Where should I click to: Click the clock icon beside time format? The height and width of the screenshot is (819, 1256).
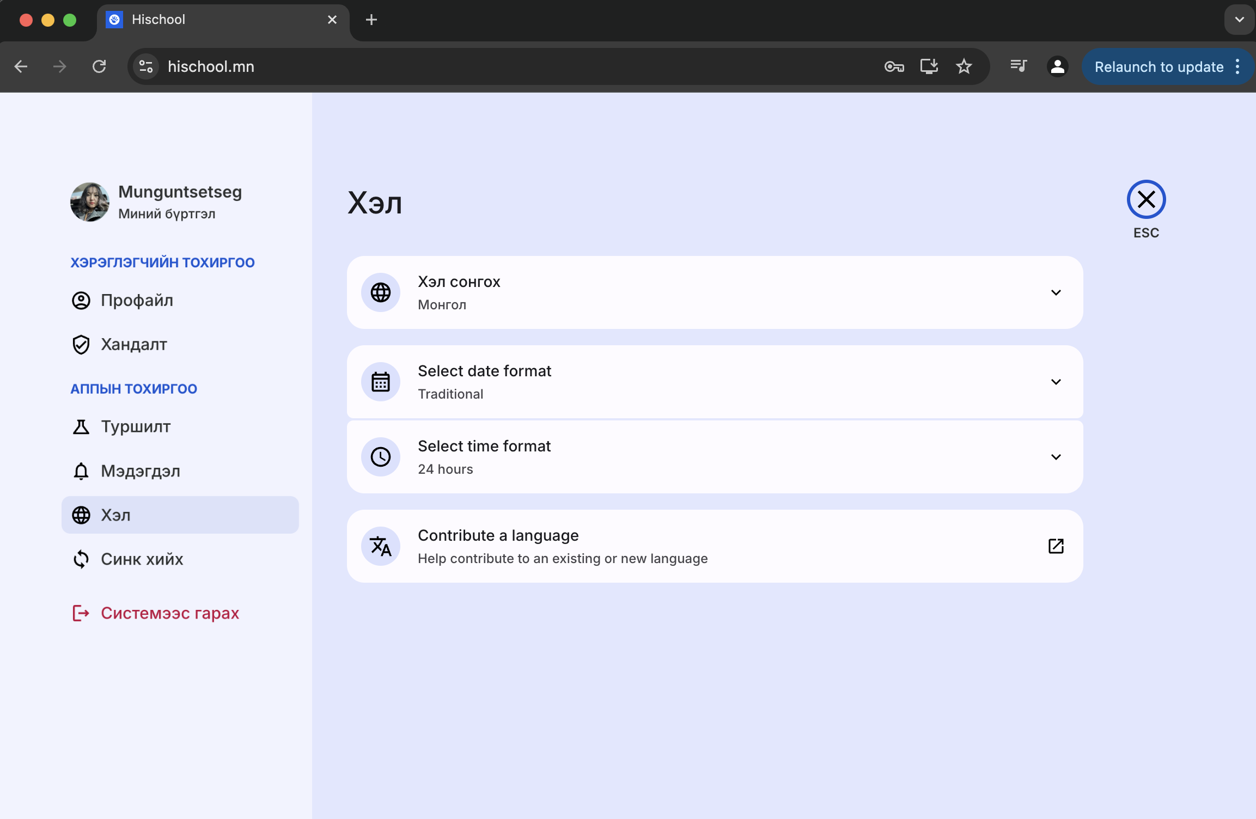(x=380, y=457)
